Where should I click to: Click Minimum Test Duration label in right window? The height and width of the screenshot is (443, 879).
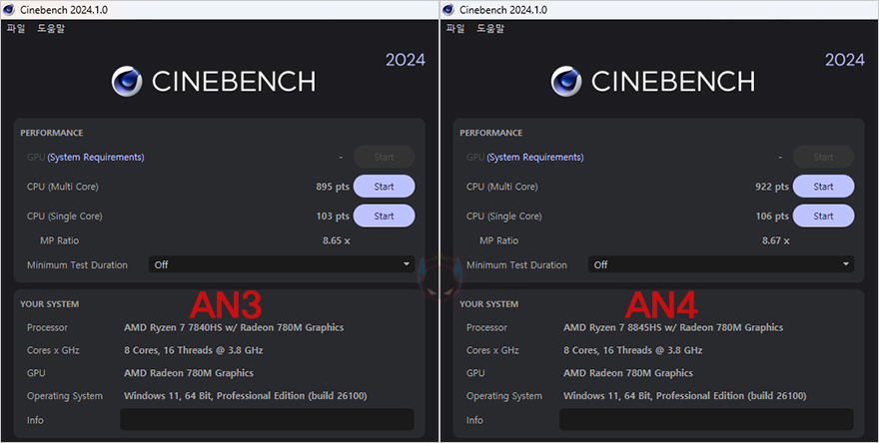[516, 265]
